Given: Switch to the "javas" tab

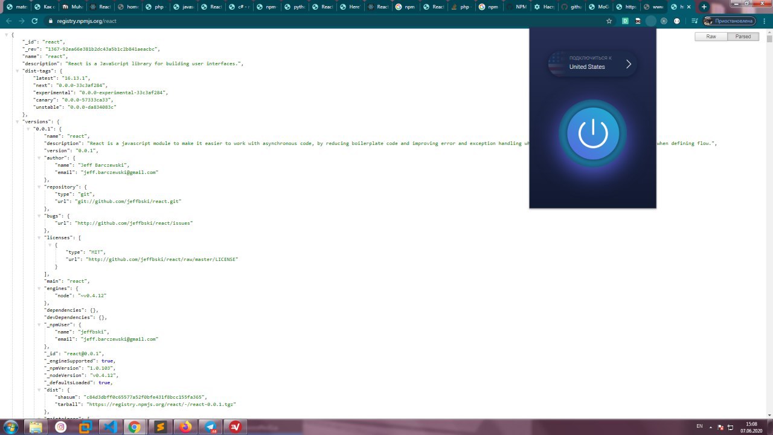Looking at the screenshot, I should pyautogui.click(x=184, y=7).
